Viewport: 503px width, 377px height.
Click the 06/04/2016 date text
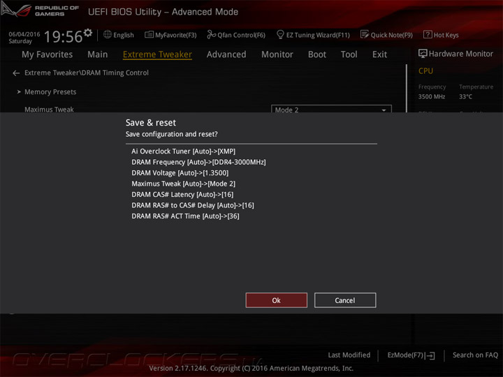tap(24, 34)
